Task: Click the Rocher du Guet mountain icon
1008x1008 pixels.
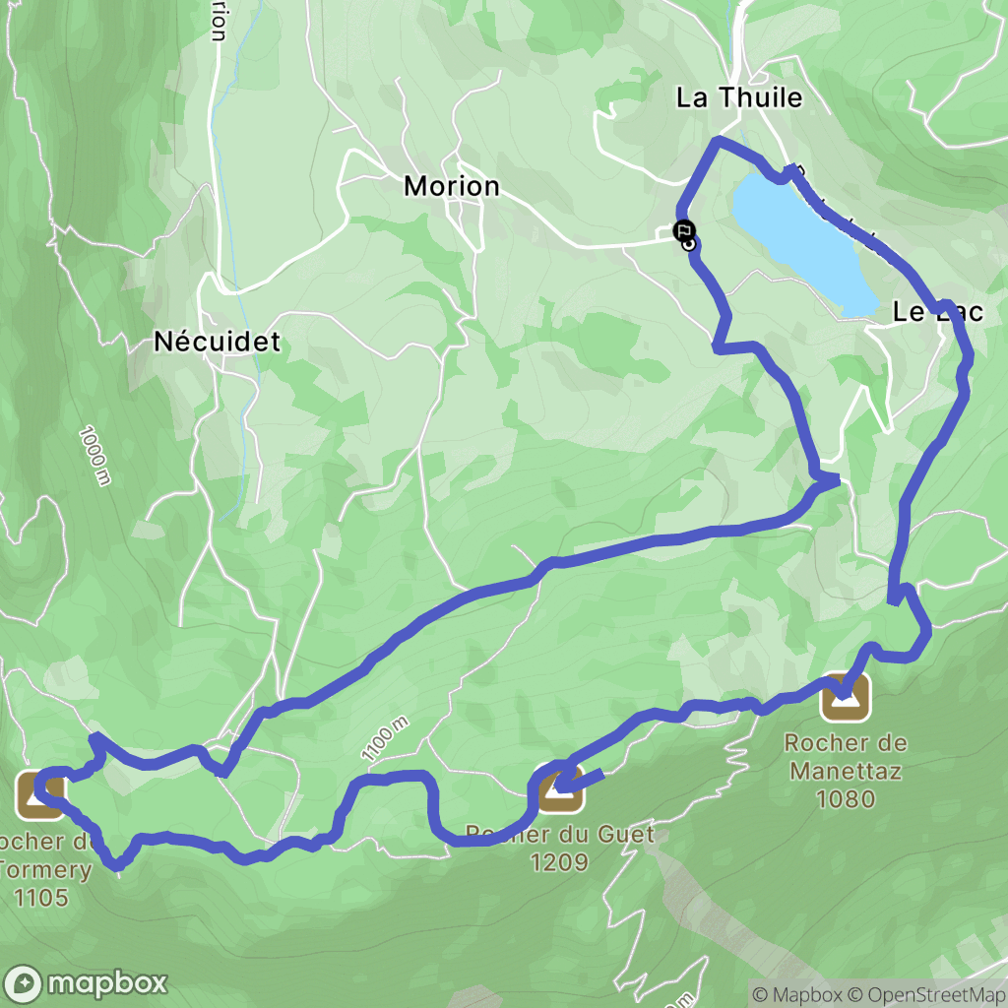Action: point(559,787)
